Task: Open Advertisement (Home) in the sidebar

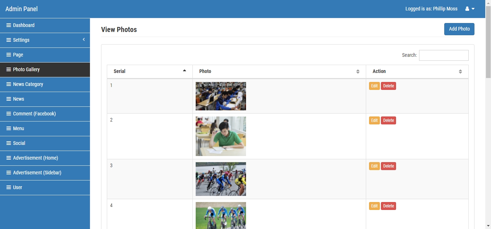Action: pos(45,158)
